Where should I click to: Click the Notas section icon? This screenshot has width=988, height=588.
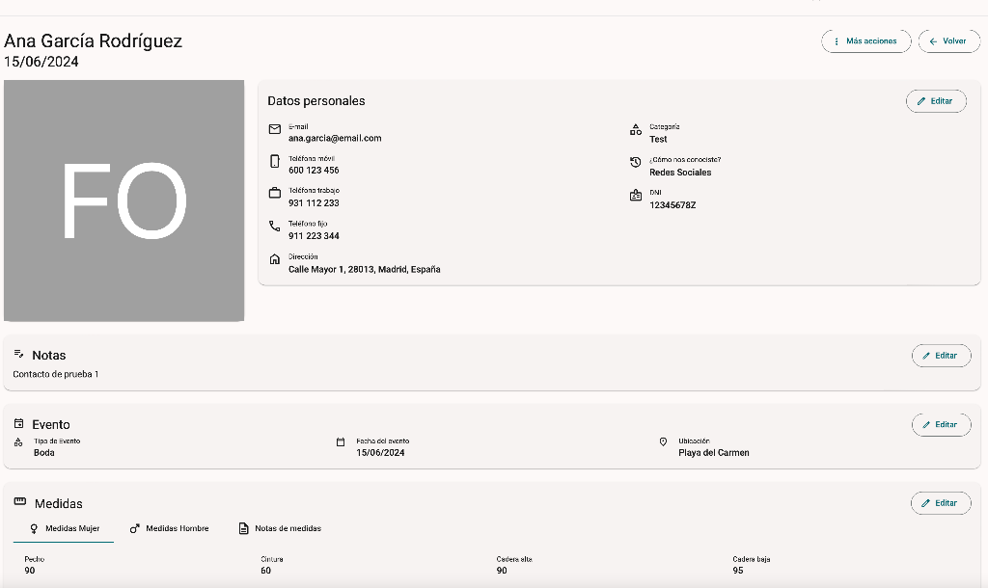coord(19,354)
